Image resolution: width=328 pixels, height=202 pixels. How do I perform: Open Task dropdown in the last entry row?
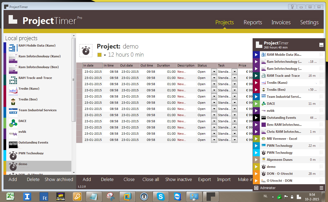click(234, 140)
